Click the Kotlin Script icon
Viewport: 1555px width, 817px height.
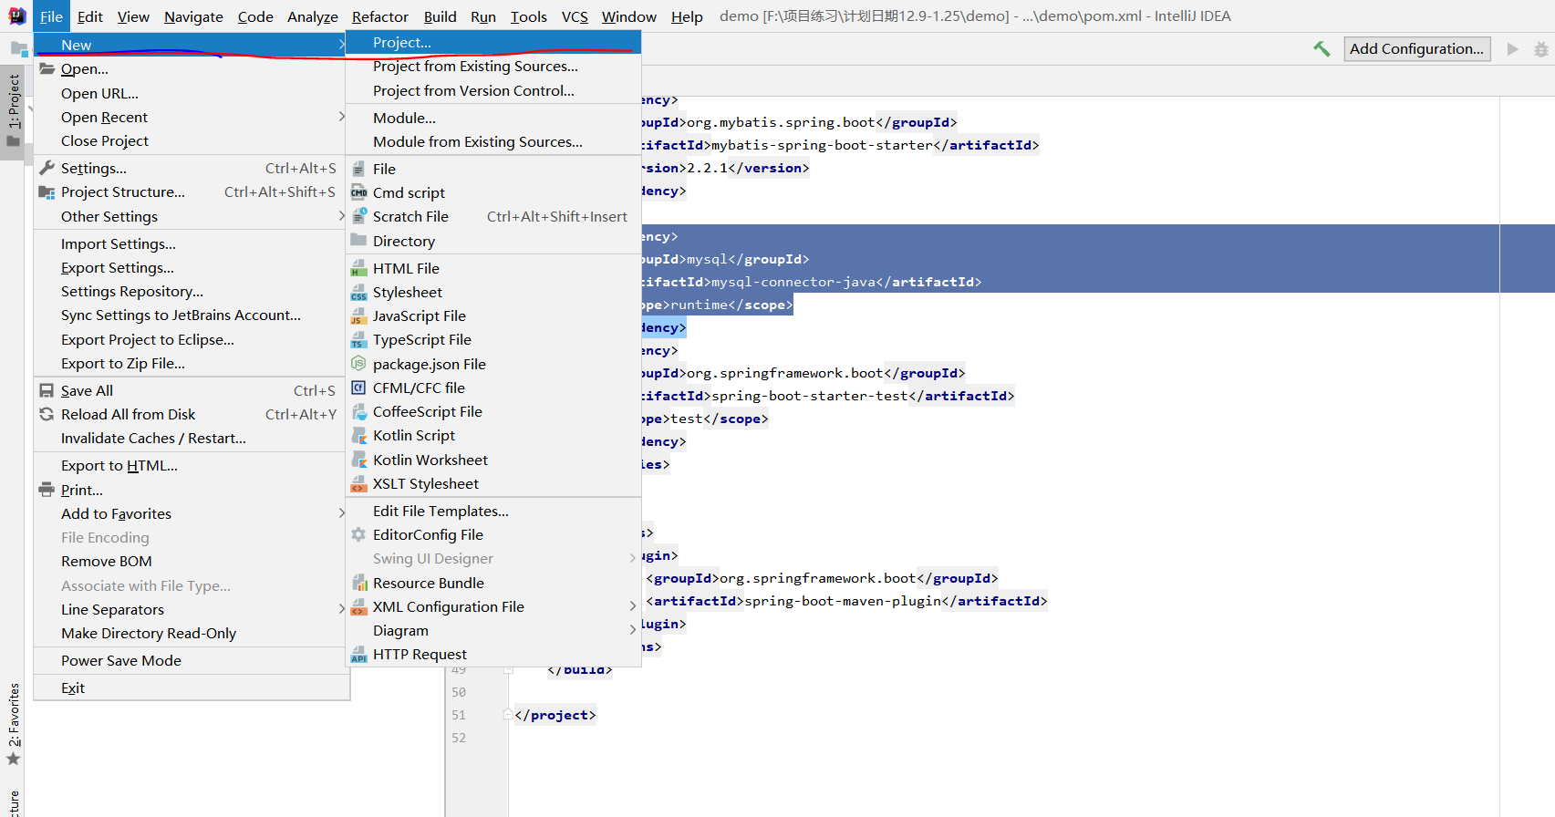(359, 435)
